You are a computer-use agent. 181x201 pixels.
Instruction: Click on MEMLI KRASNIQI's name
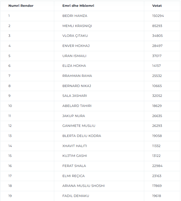77,26
